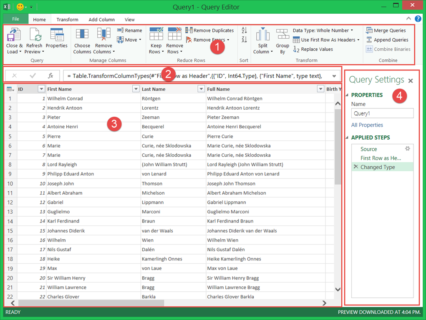Viewport: 426px width, 320px height.
Task: Click the horizontal scrollbar right arrow
Action: coord(325,303)
